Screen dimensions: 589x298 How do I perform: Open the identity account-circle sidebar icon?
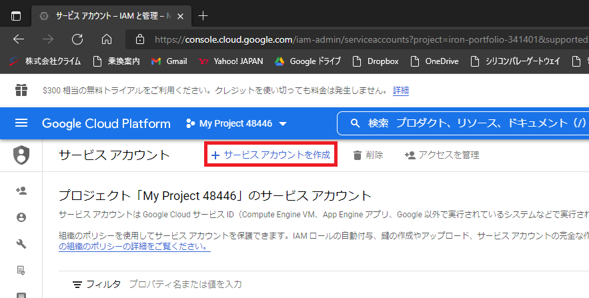21,217
